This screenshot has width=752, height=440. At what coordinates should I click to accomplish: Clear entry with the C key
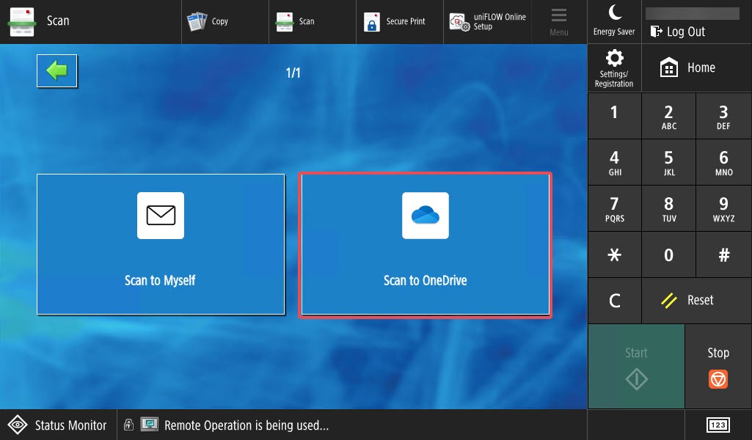click(614, 301)
